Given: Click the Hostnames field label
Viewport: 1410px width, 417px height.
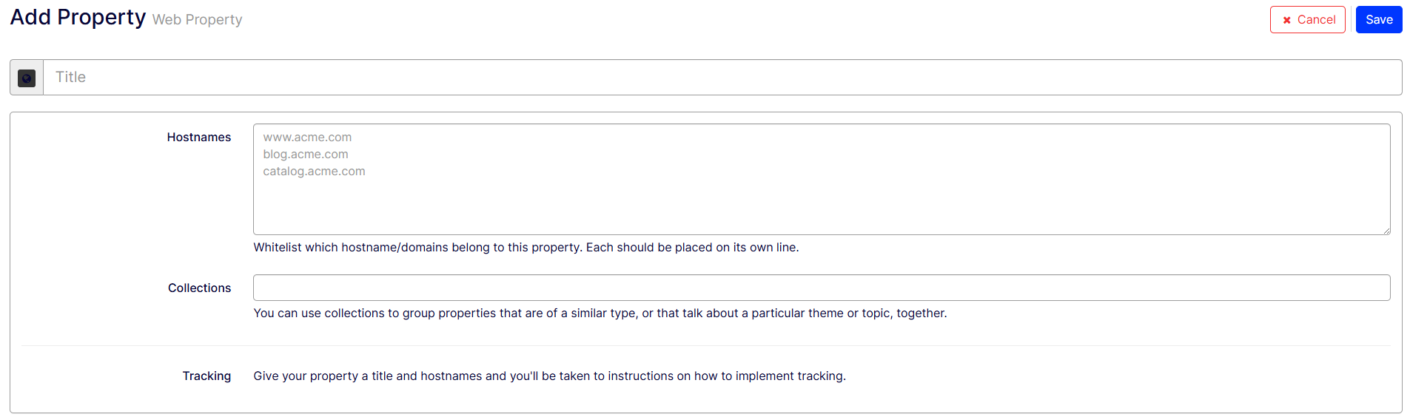Looking at the screenshot, I should (x=199, y=137).
